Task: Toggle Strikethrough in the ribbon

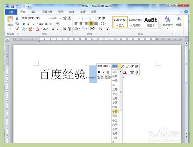Action: (x=41, y=24)
